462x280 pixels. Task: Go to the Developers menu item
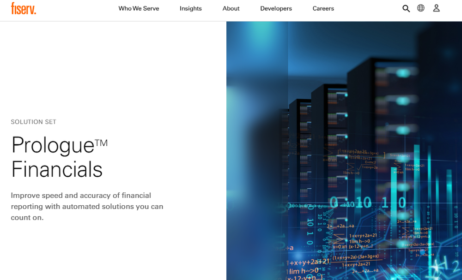276,8
